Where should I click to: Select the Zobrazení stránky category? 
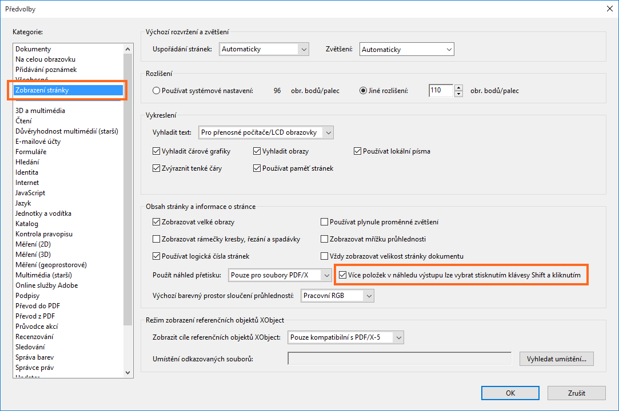[68, 90]
